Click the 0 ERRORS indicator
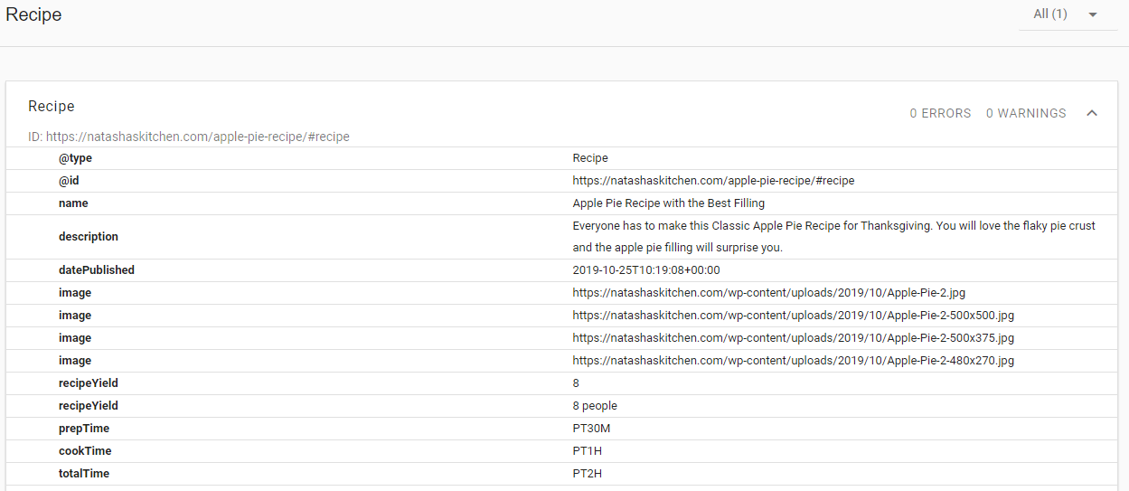 (x=940, y=113)
